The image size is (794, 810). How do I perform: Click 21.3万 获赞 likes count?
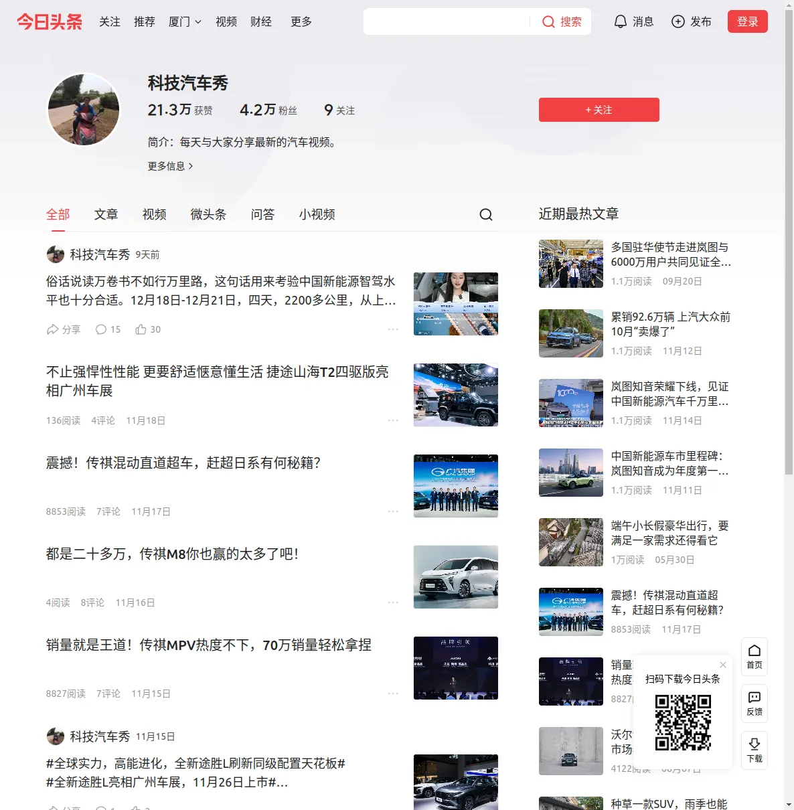pyautogui.click(x=180, y=110)
